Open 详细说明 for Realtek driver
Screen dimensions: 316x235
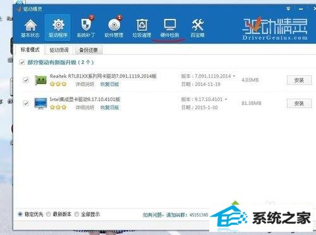pyautogui.click(x=85, y=85)
